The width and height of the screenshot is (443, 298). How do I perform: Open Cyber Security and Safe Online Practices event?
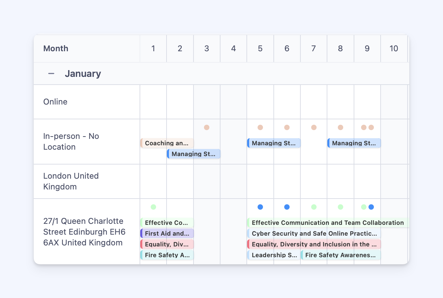(x=314, y=233)
